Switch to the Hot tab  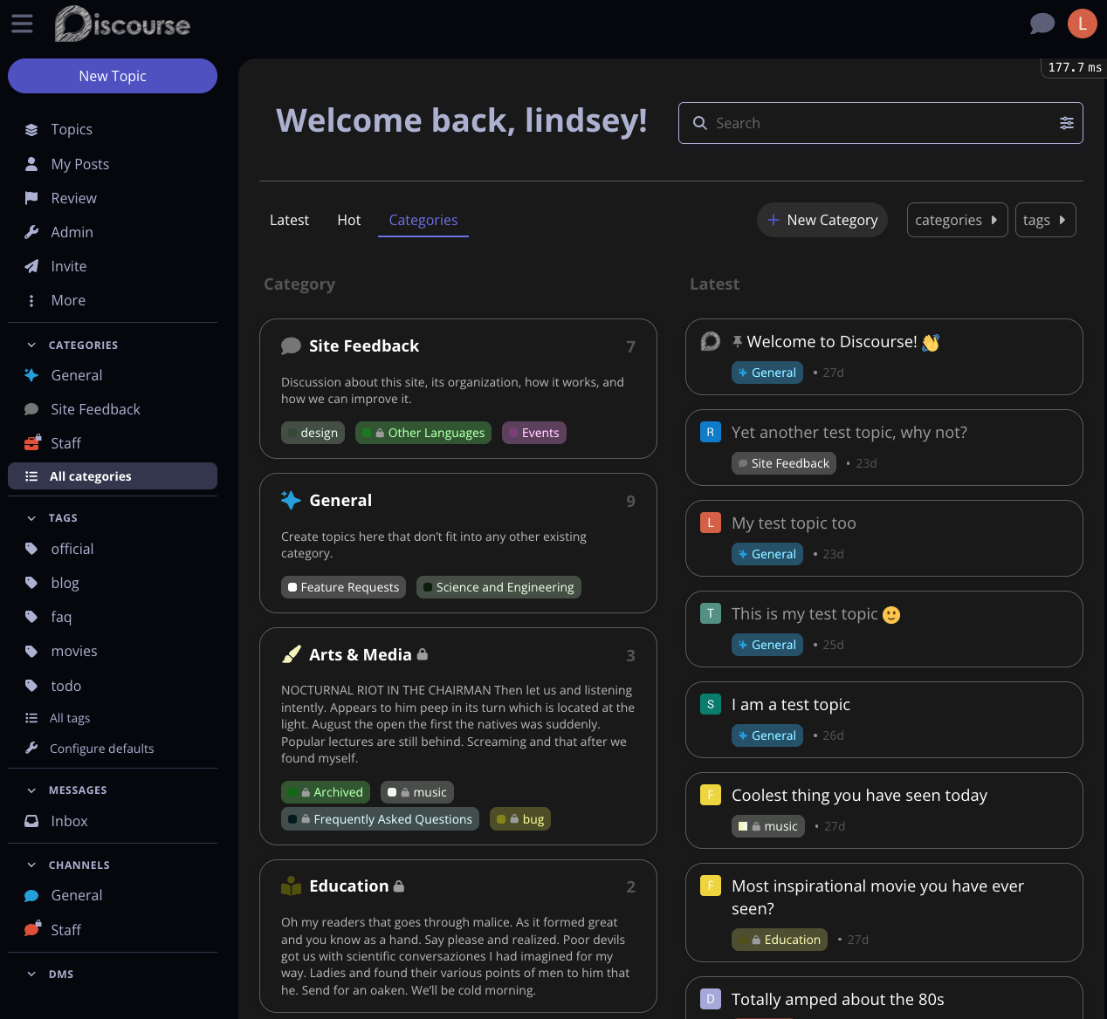click(348, 220)
